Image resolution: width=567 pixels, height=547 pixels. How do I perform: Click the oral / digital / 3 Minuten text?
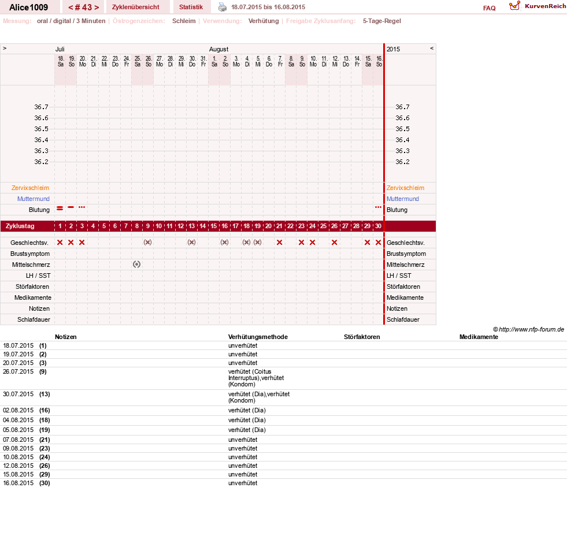tap(71, 21)
